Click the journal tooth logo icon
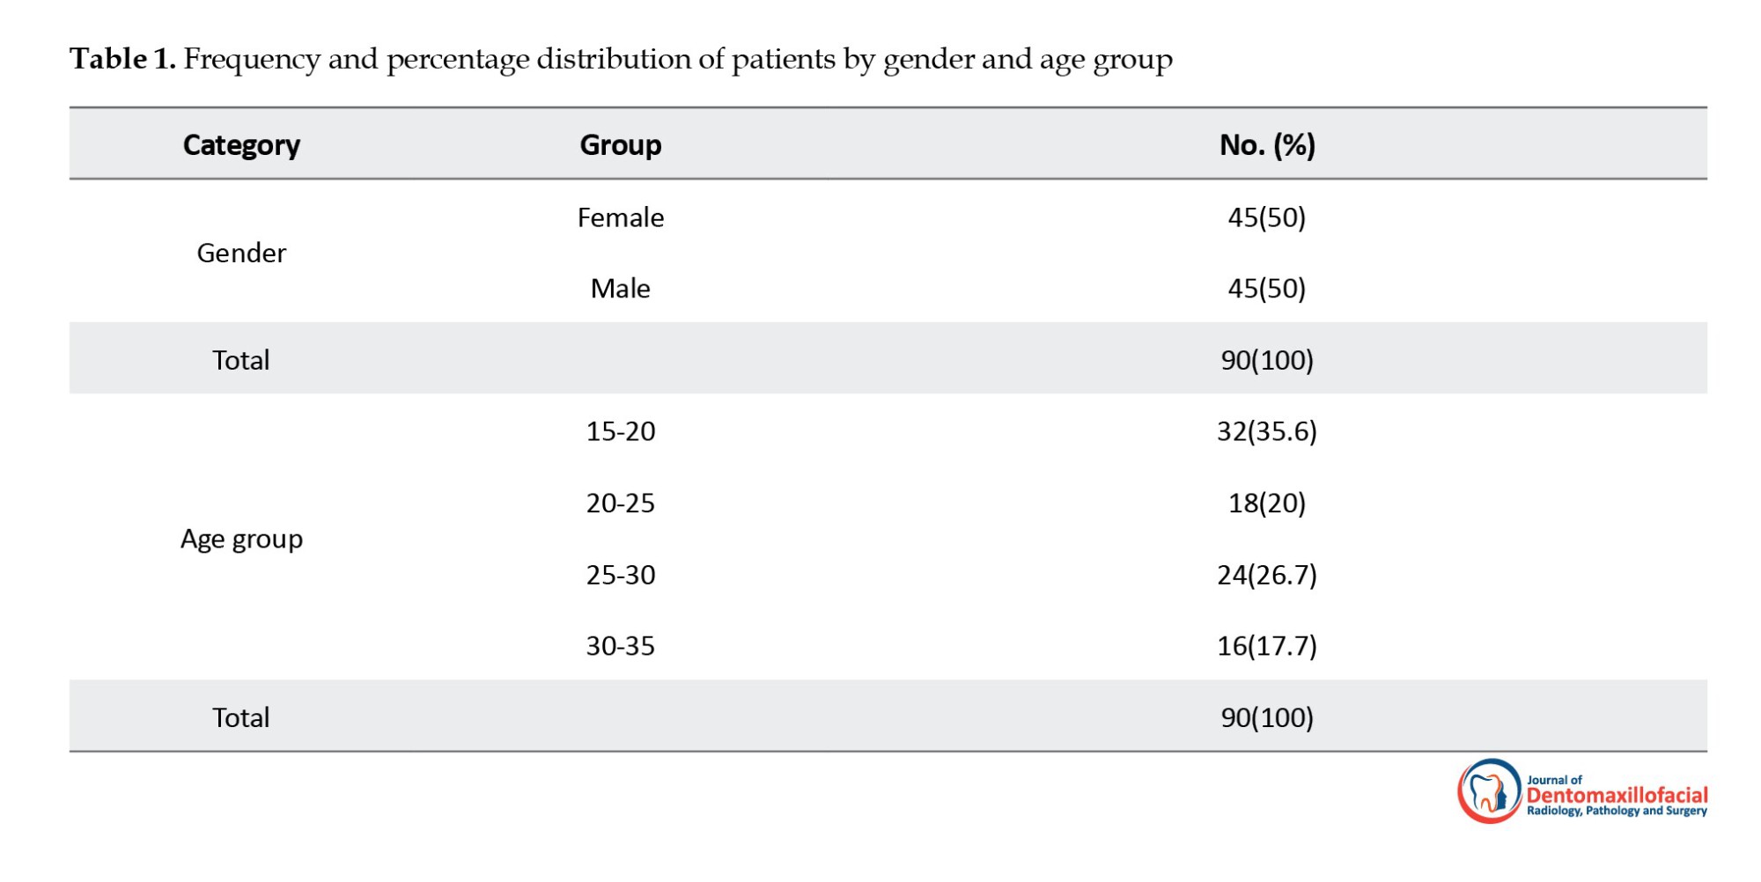This screenshot has height=882, width=1761. point(1489,791)
